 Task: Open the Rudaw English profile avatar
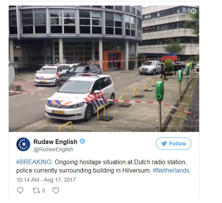(x=23, y=144)
